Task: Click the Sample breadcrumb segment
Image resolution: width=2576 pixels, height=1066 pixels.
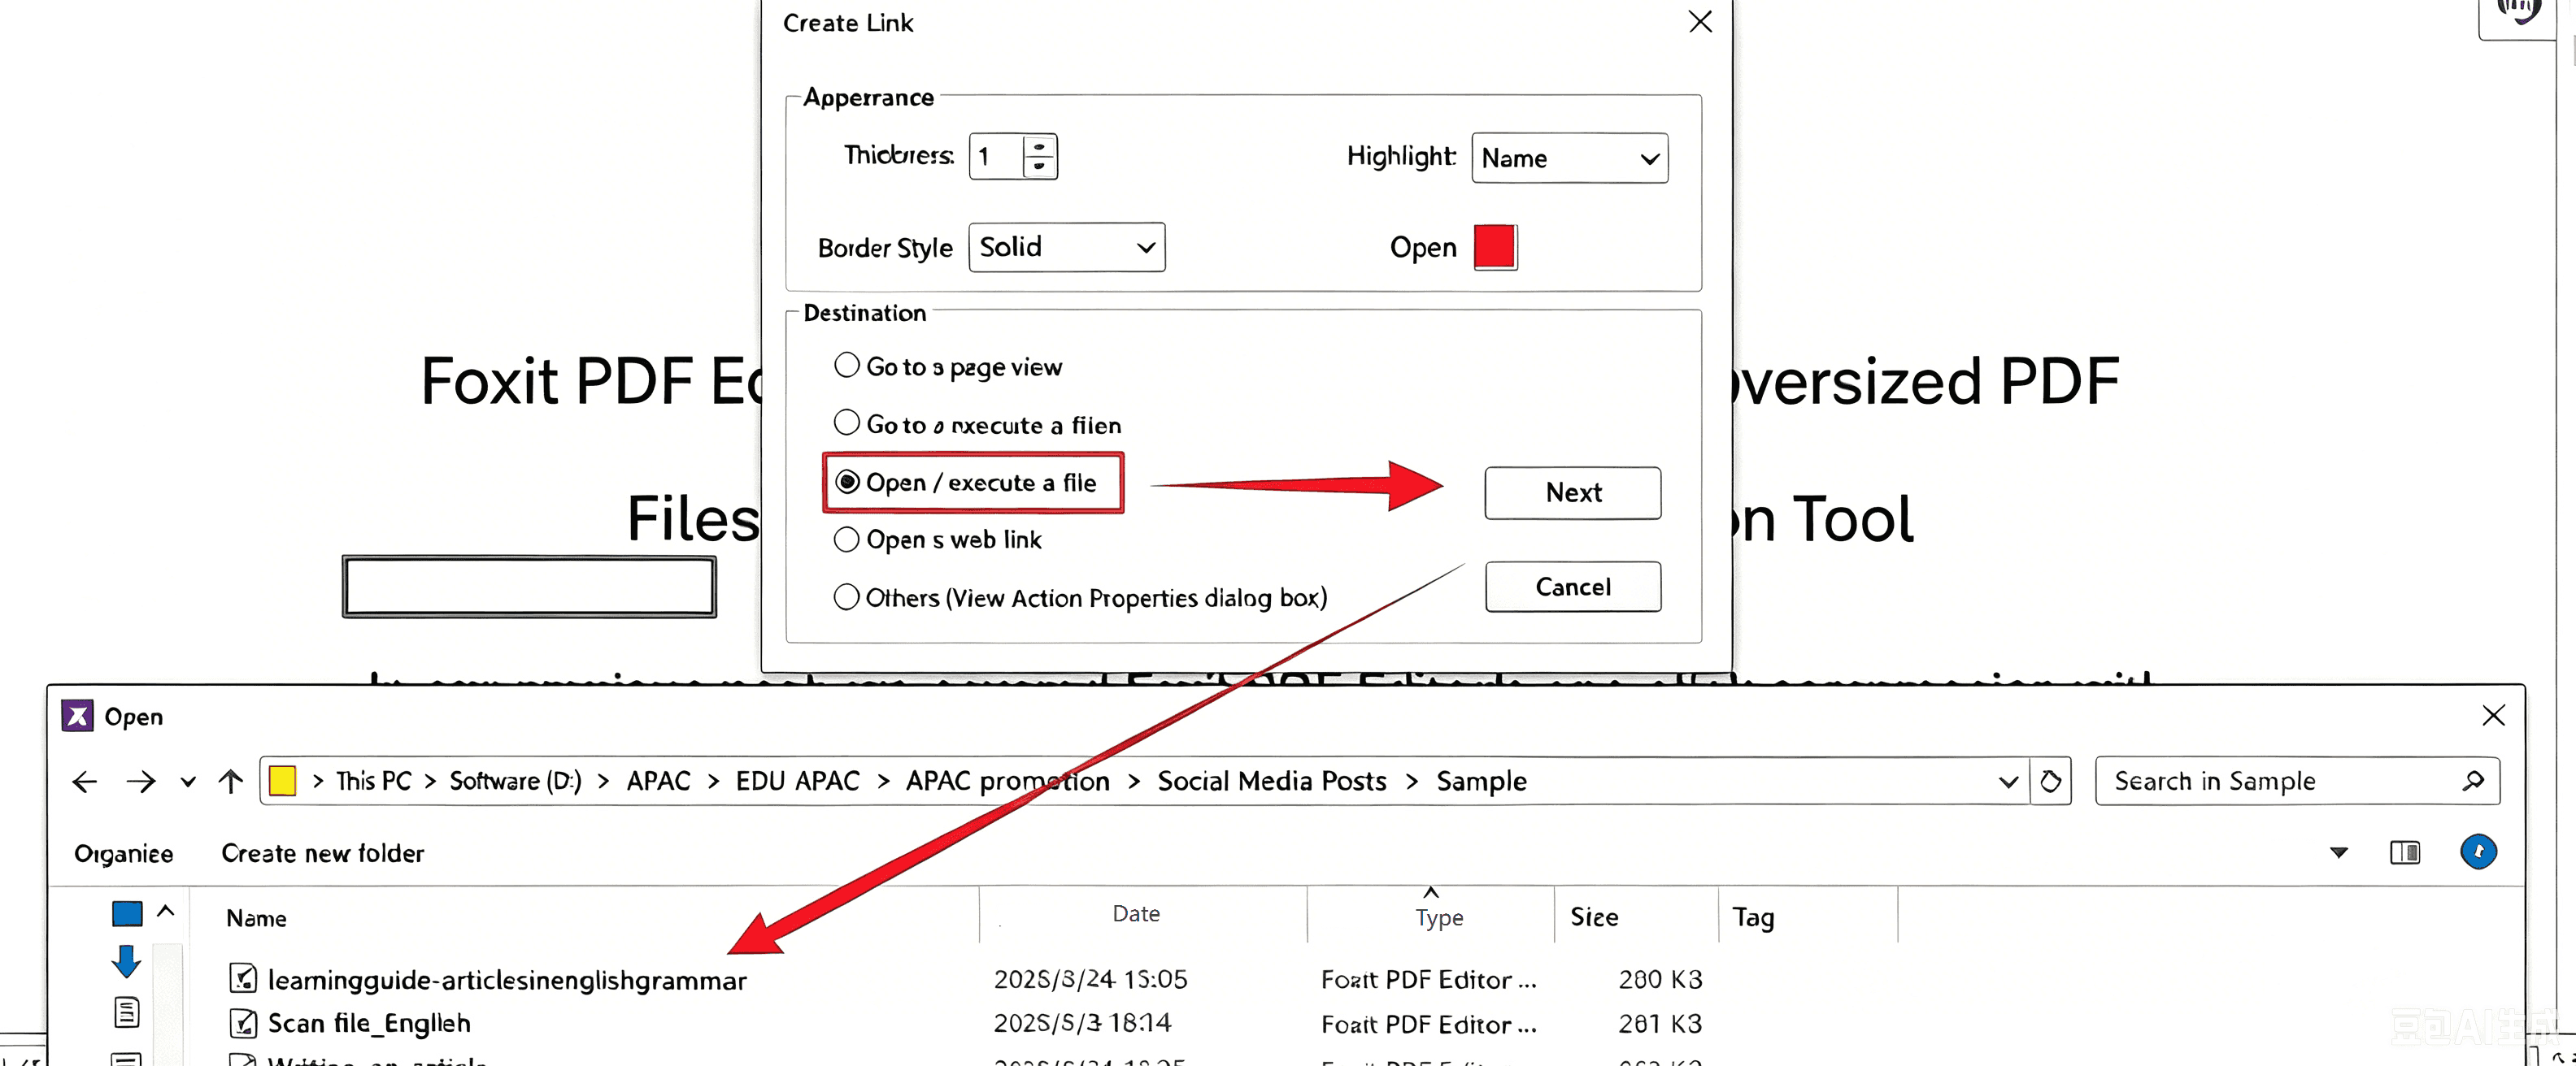Action: tap(1481, 782)
